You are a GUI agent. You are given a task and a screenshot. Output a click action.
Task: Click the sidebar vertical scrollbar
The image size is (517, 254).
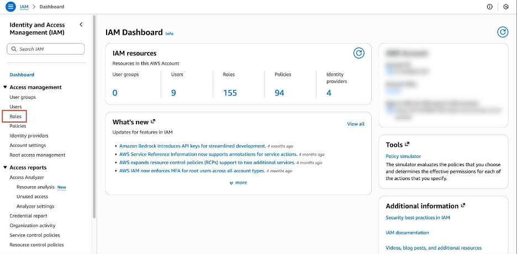click(94, 117)
